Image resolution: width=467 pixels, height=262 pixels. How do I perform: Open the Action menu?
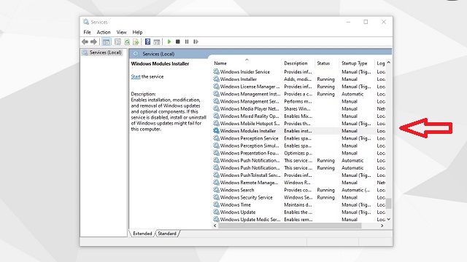[104, 32]
